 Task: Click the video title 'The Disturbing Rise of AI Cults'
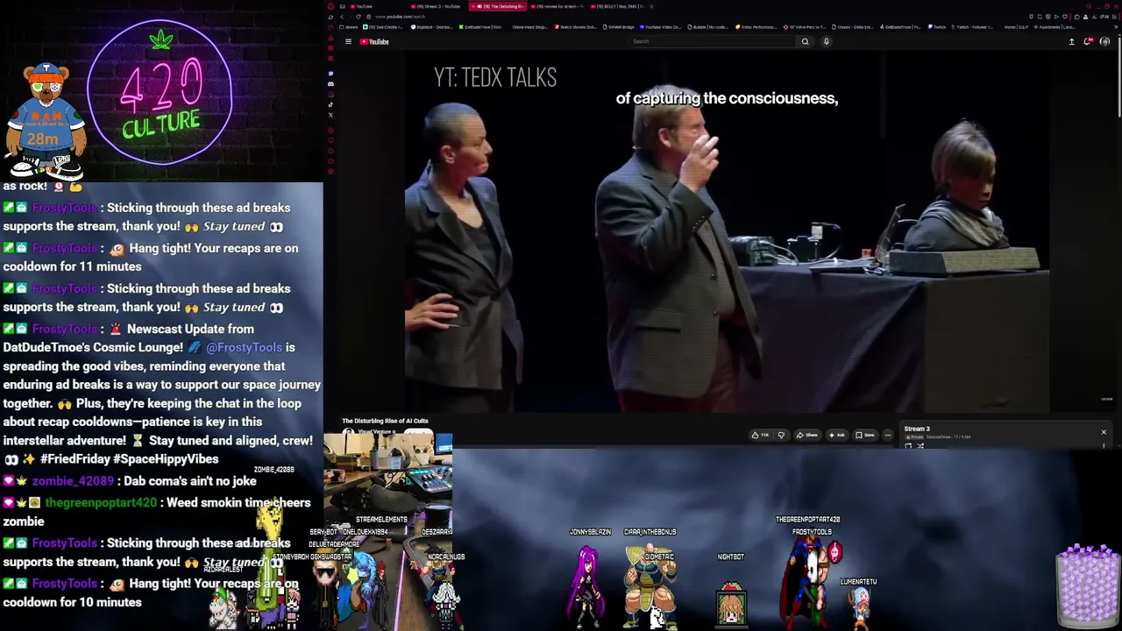pyautogui.click(x=385, y=422)
